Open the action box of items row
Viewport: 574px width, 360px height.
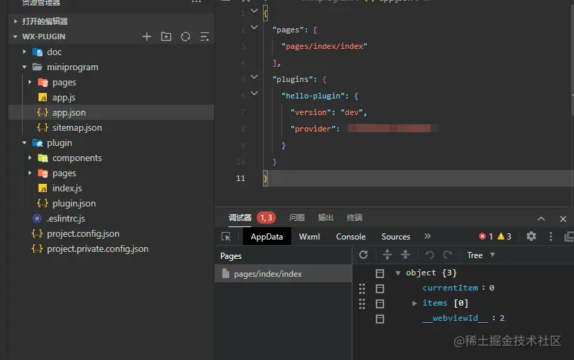click(380, 304)
